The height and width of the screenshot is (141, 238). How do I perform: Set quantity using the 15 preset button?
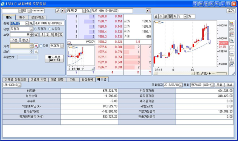tap(56, 35)
